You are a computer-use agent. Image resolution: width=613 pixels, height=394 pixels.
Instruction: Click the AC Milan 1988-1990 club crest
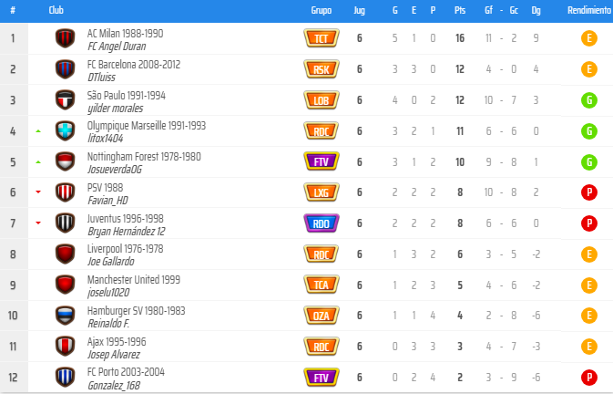point(65,38)
